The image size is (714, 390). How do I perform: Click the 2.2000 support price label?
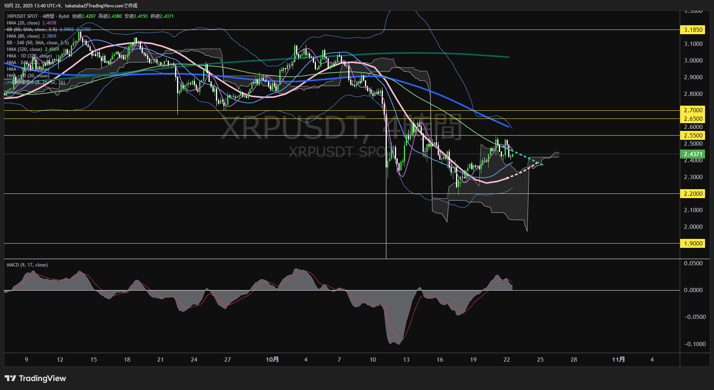pyautogui.click(x=693, y=194)
